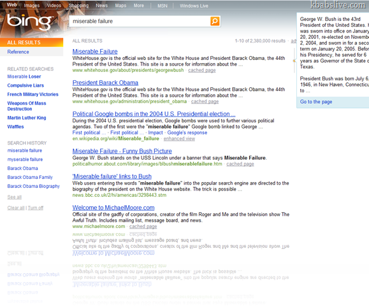This screenshot has width=369, height=307.
Task: Open the Miserable Failure first result
Action: pyautogui.click(x=95, y=52)
